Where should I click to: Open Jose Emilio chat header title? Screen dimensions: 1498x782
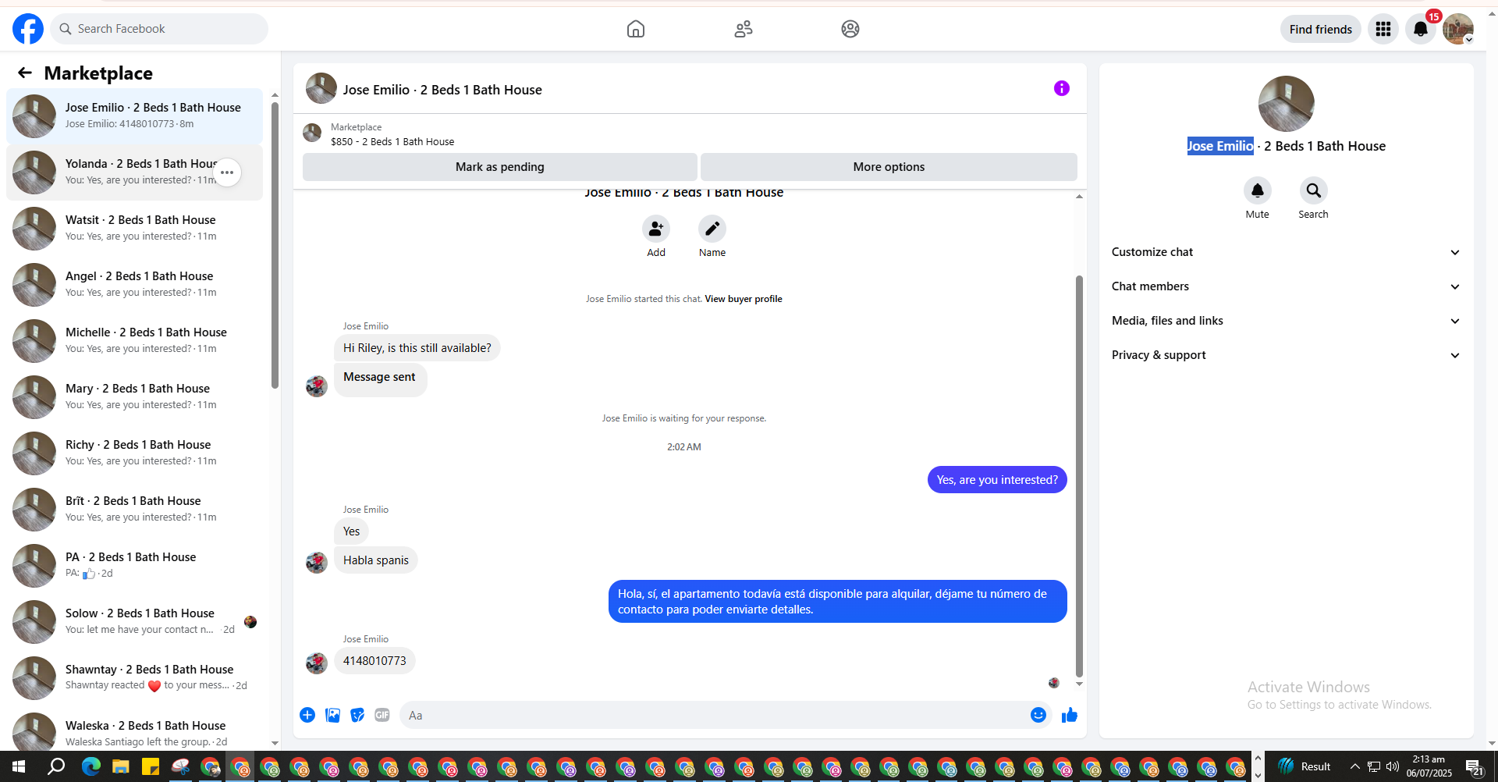click(x=442, y=90)
